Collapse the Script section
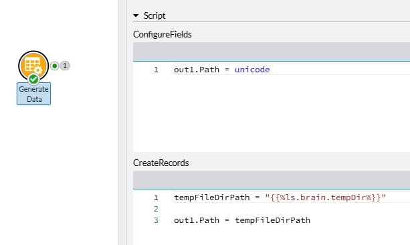410x245 pixels. click(136, 15)
